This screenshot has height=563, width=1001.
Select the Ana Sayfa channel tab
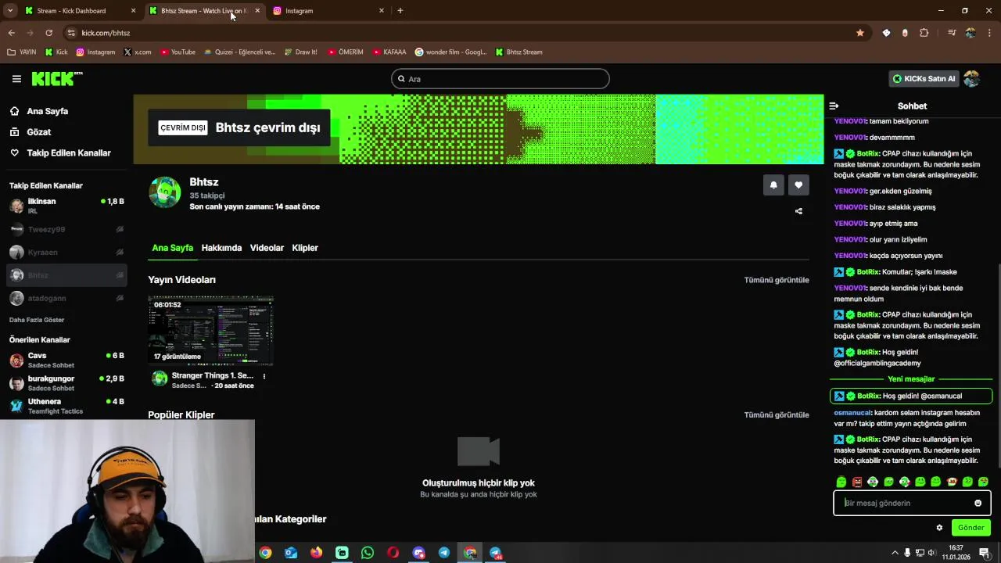click(172, 248)
